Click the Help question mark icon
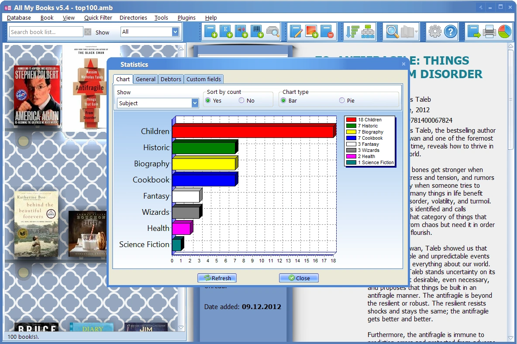 [450, 31]
